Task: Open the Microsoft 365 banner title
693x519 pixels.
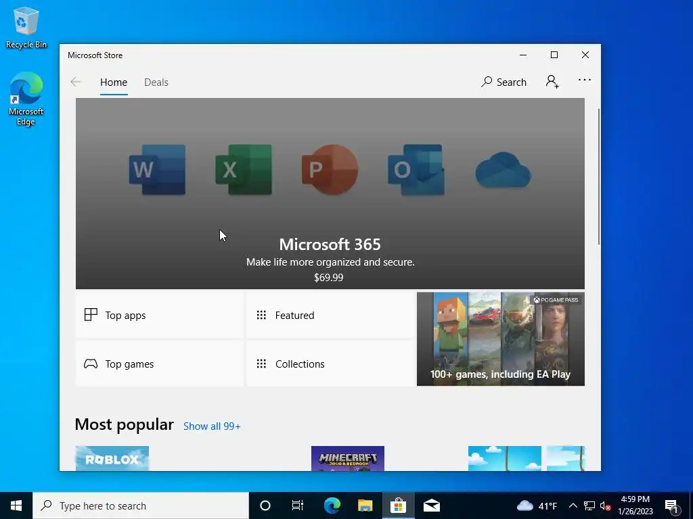Action: (x=330, y=244)
